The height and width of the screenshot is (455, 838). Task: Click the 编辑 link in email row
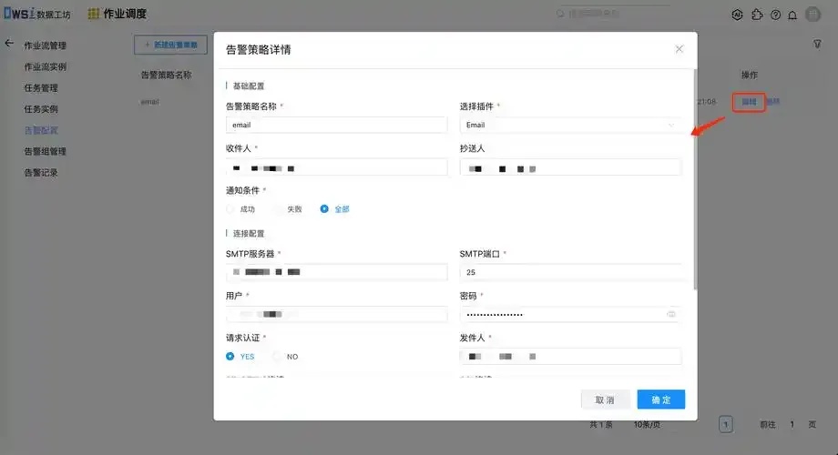[749, 102]
